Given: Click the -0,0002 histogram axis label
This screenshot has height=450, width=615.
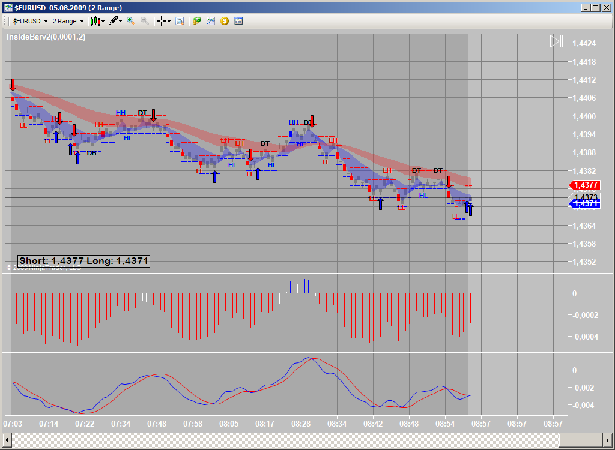Looking at the screenshot, I should point(585,315).
